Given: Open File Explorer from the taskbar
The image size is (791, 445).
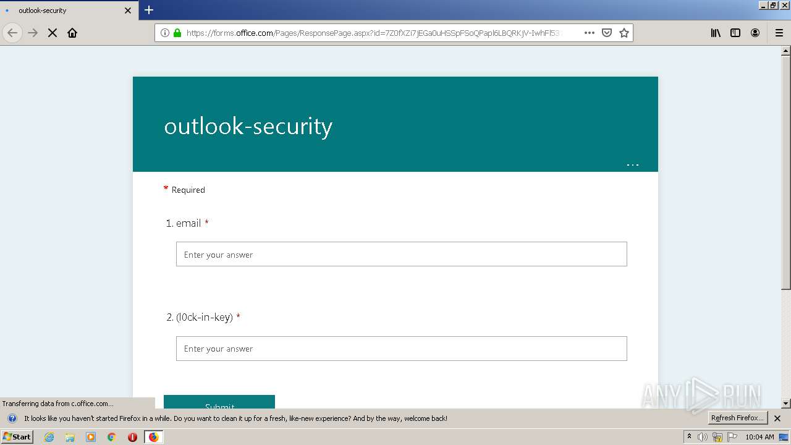Looking at the screenshot, I should pos(70,437).
